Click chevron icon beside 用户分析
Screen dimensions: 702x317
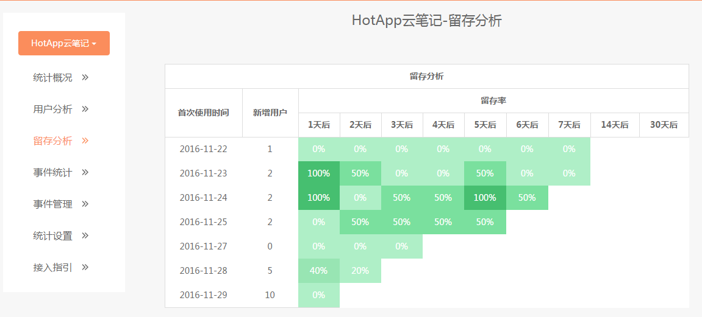pyautogui.click(x=85, y=109)
